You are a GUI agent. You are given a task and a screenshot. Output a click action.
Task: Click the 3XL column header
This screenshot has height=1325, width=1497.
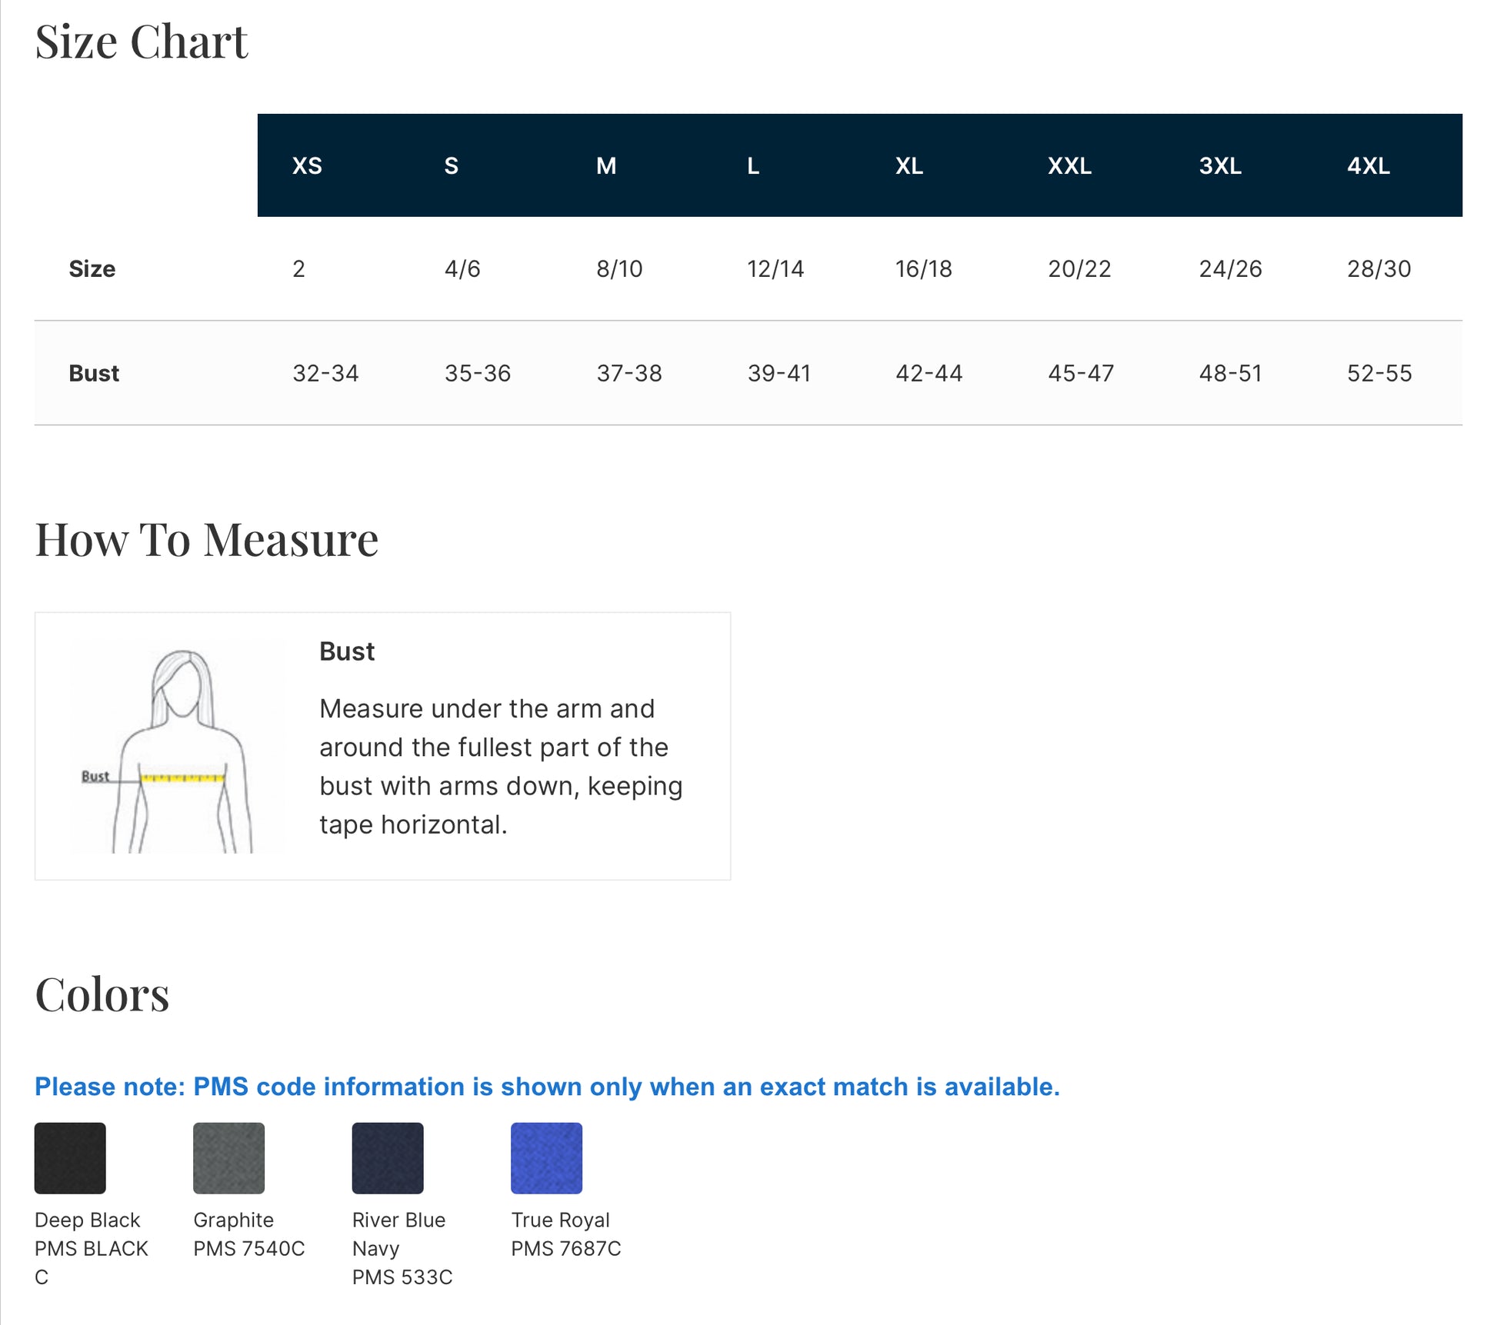click(x=1220, y=165)
